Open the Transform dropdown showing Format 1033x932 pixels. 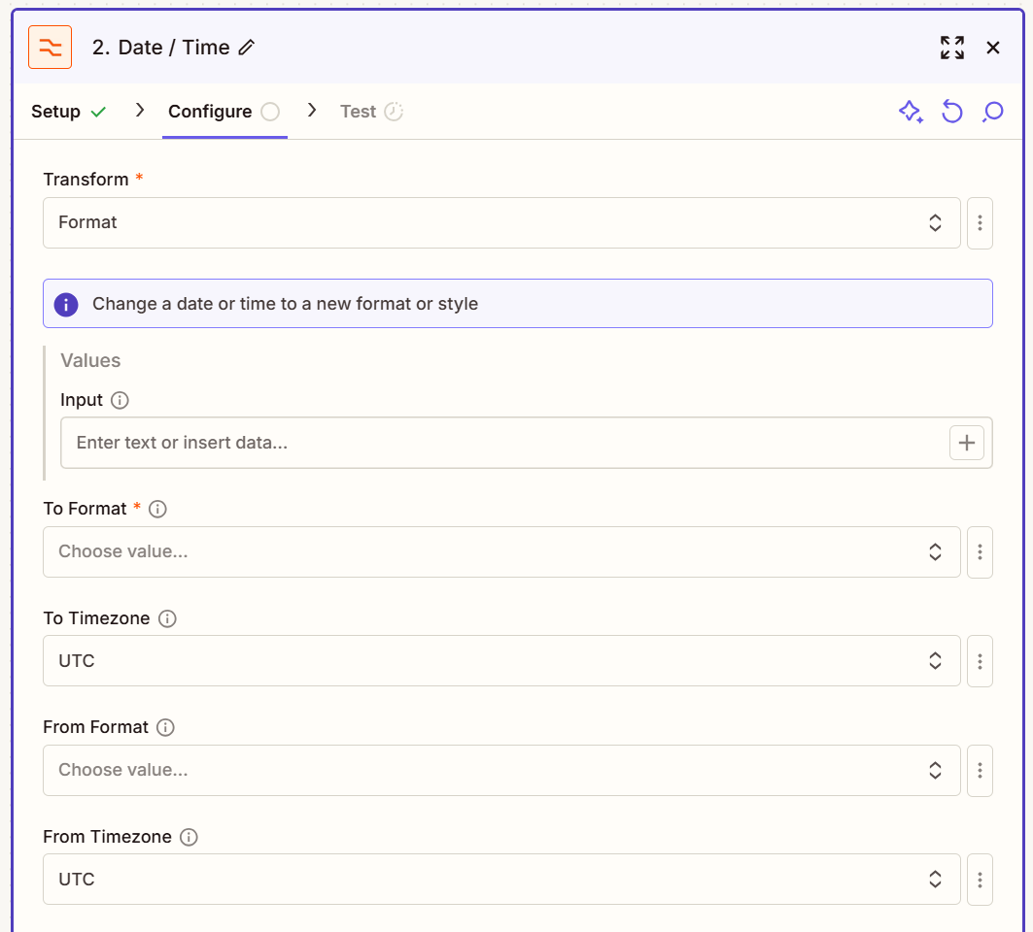[x=501, y=222]
